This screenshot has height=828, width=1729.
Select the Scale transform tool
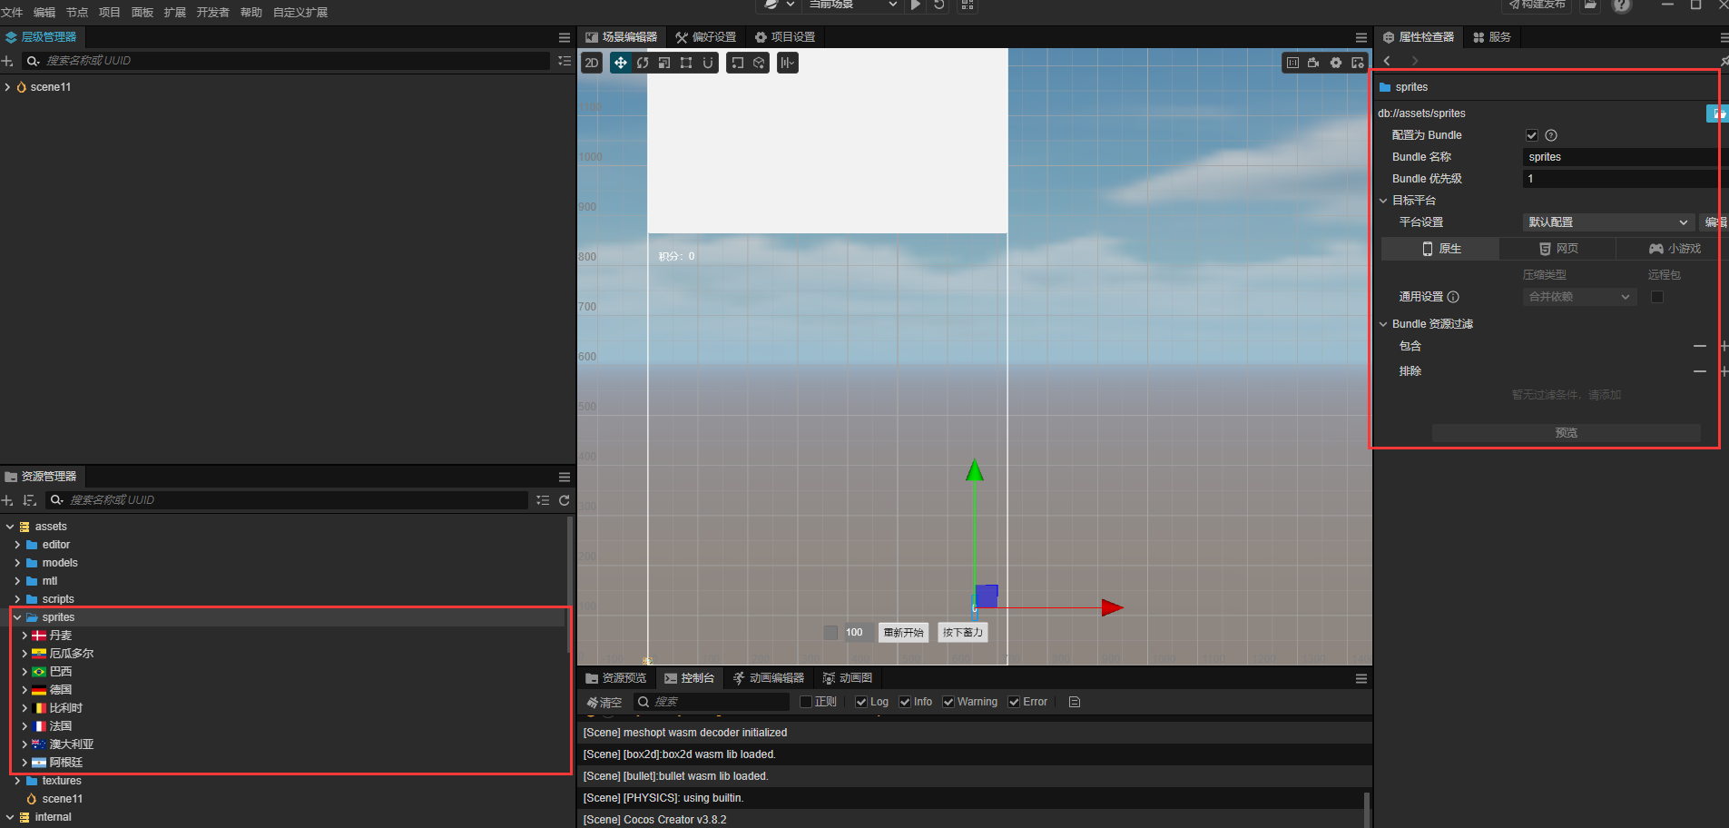(664, 63)
